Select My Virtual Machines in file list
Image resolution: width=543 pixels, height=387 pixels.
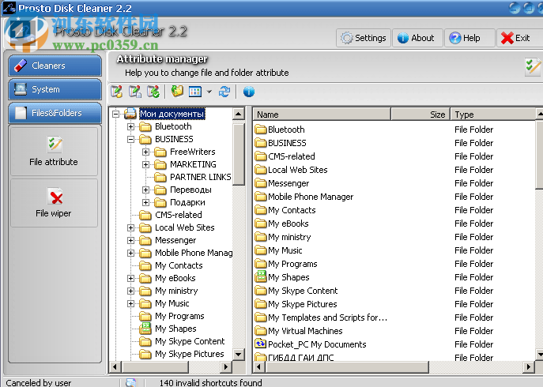point(304,331)
